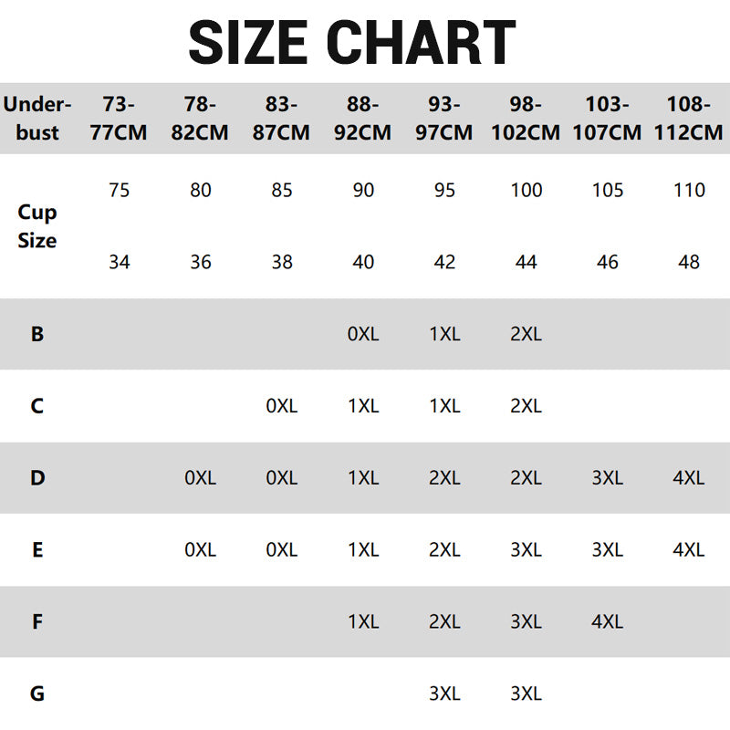The width and height of the screenshot is (730, 730).
Task: Click the B cup row label
Action: tap(37, 334)
